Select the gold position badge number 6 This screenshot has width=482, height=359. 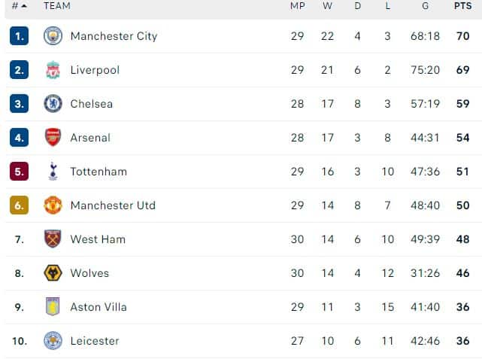coord(19,205)
